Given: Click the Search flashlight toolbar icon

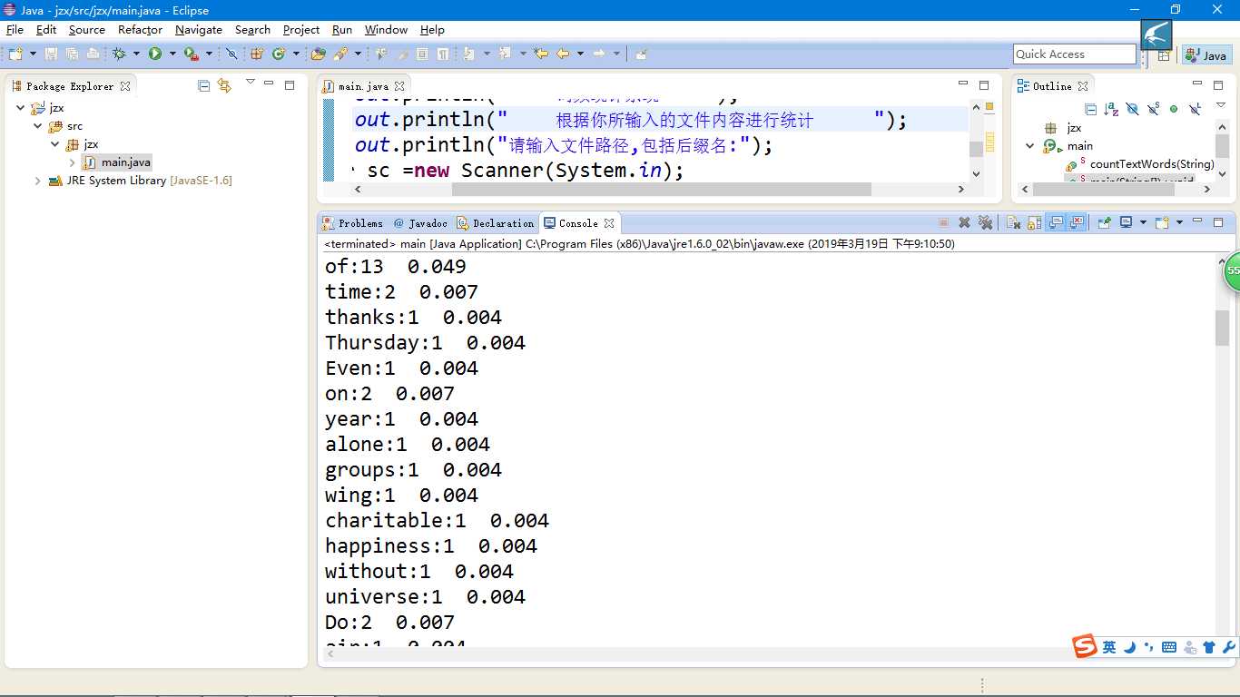Looking at the screenshot, I should point(340,54).
